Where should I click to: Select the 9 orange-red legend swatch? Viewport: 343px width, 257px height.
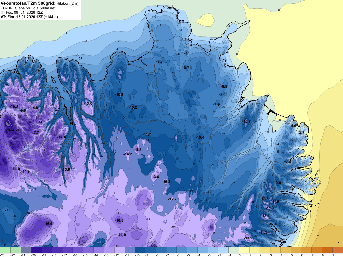pos(338,250)
